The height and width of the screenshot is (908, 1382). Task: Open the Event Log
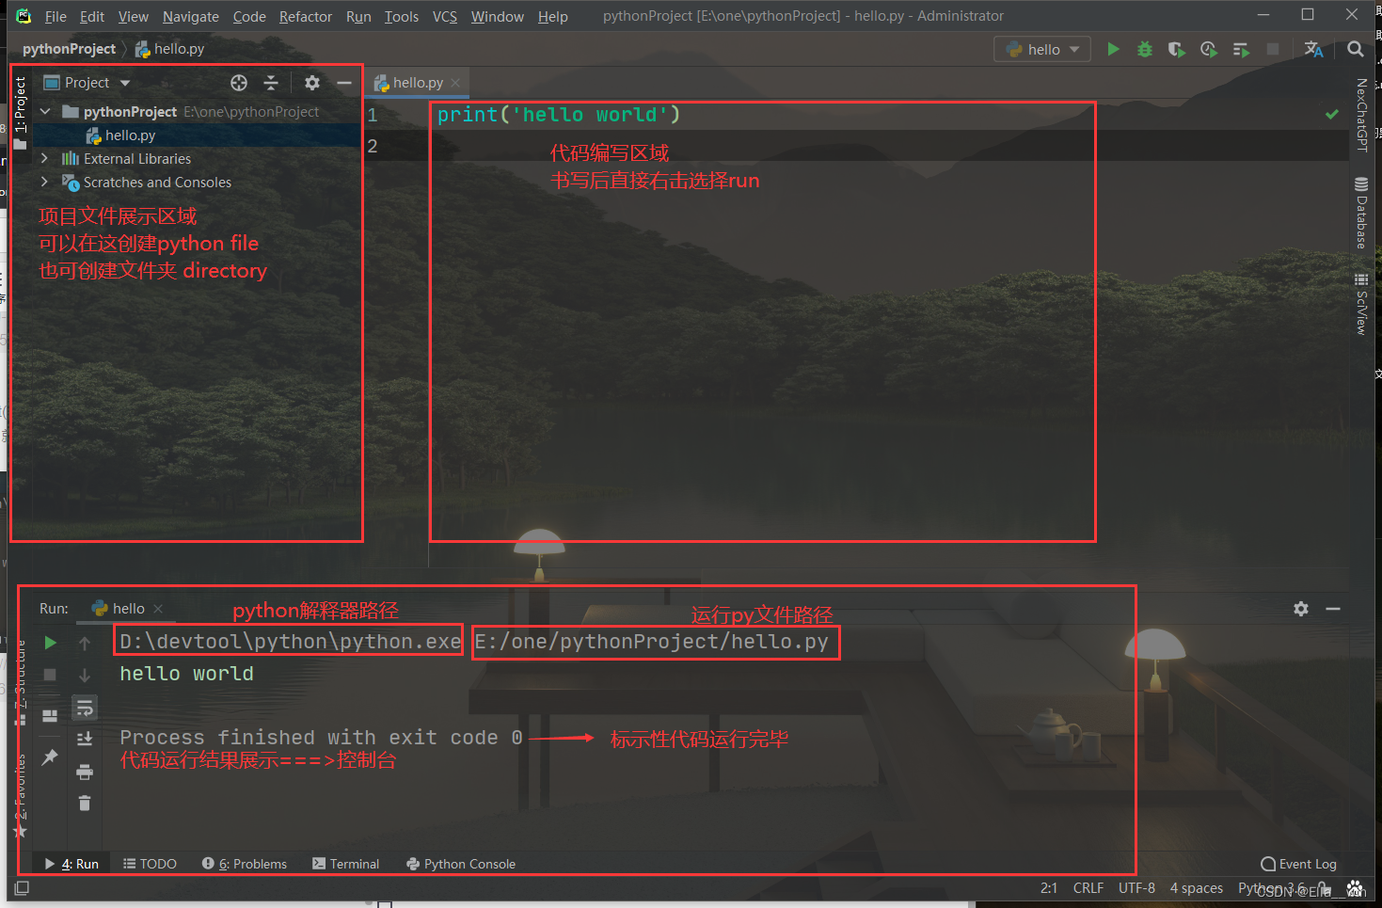tap(1298, 863)
